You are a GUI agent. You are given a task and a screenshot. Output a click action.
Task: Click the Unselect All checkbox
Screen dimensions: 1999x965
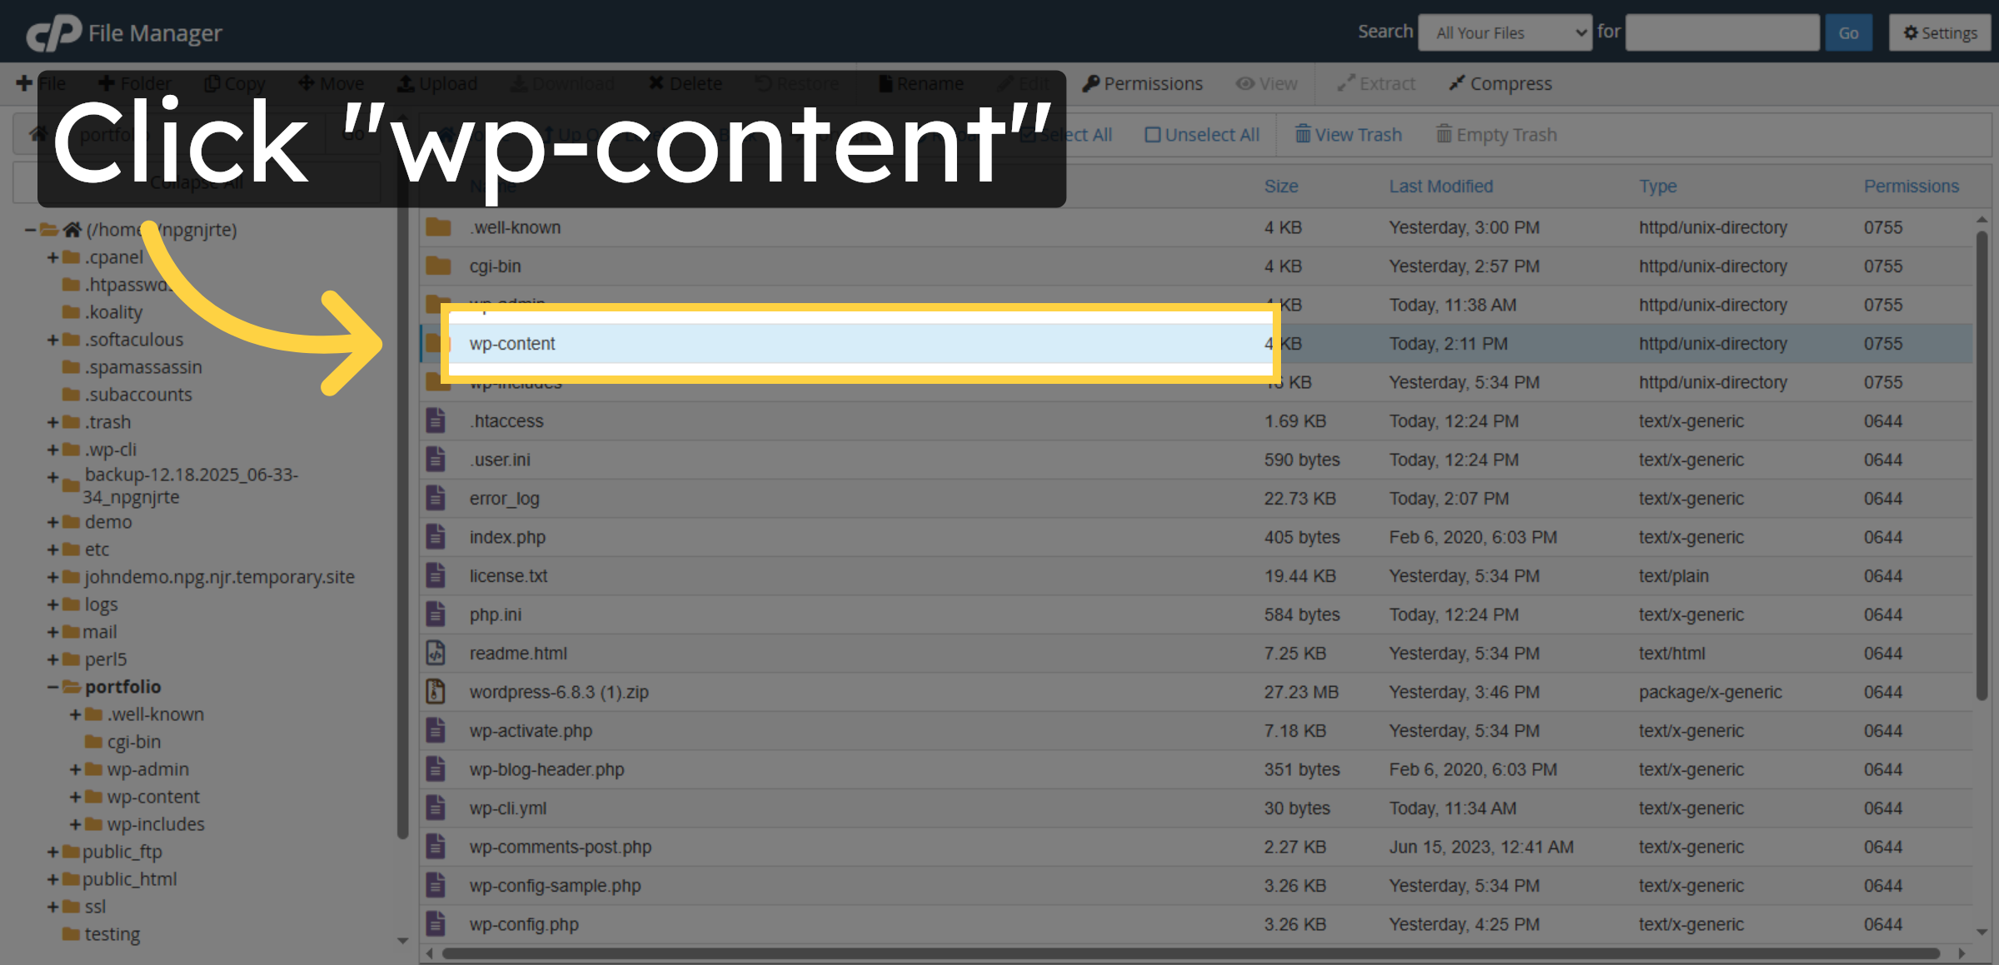pos(1202,134)
